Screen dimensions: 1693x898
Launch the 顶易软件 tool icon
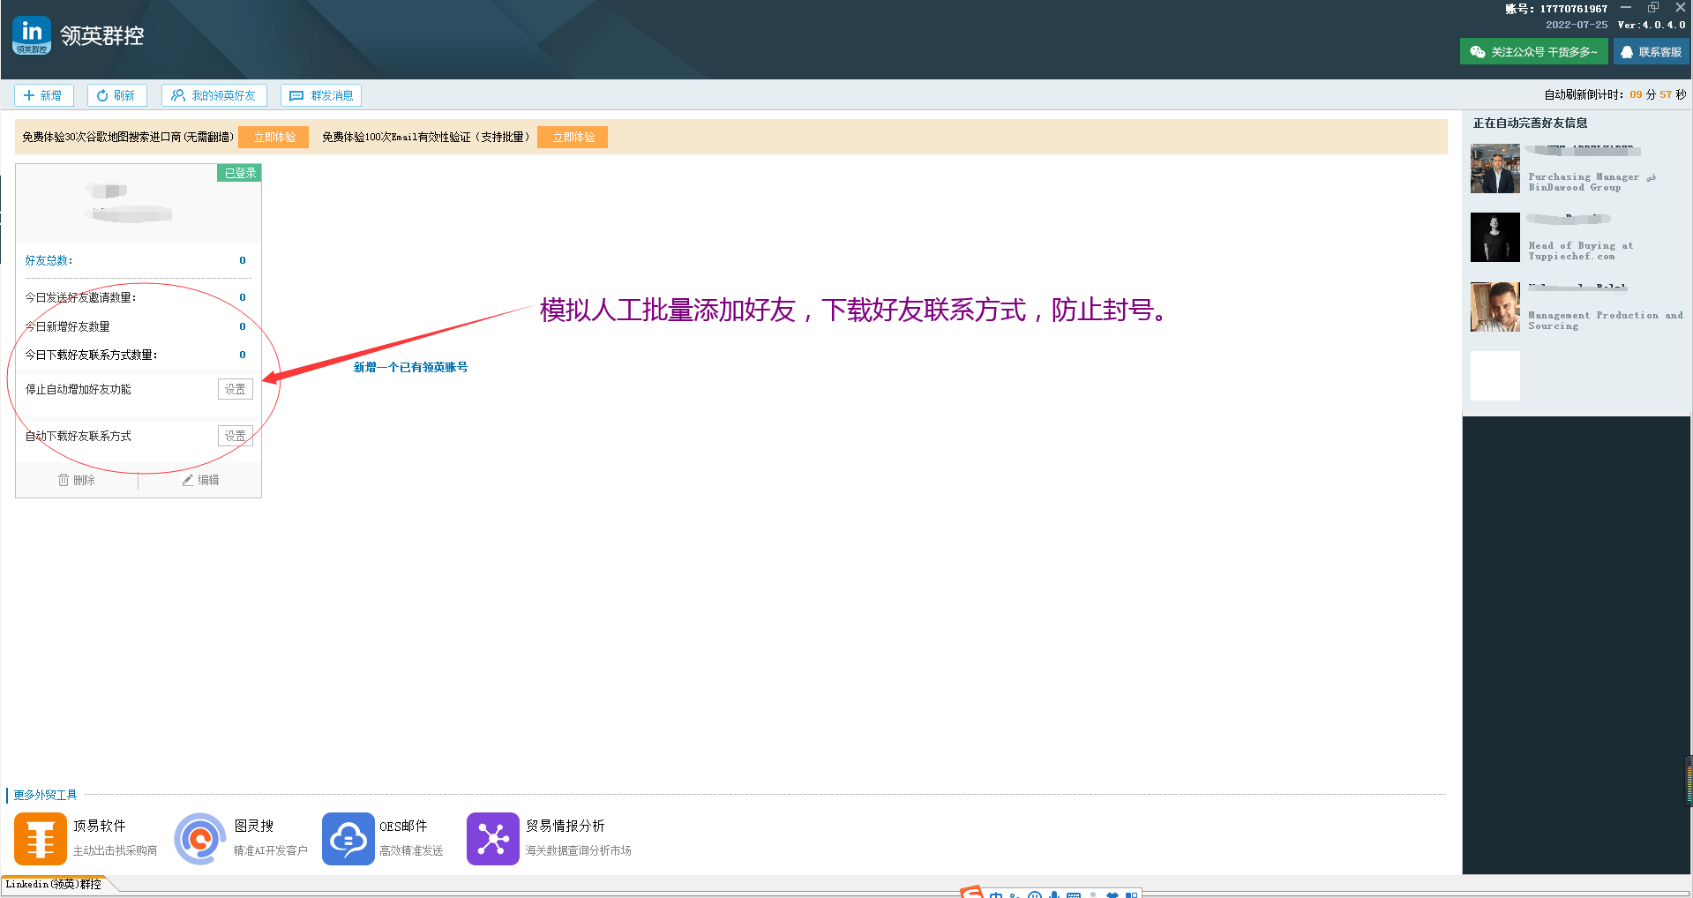40,838
